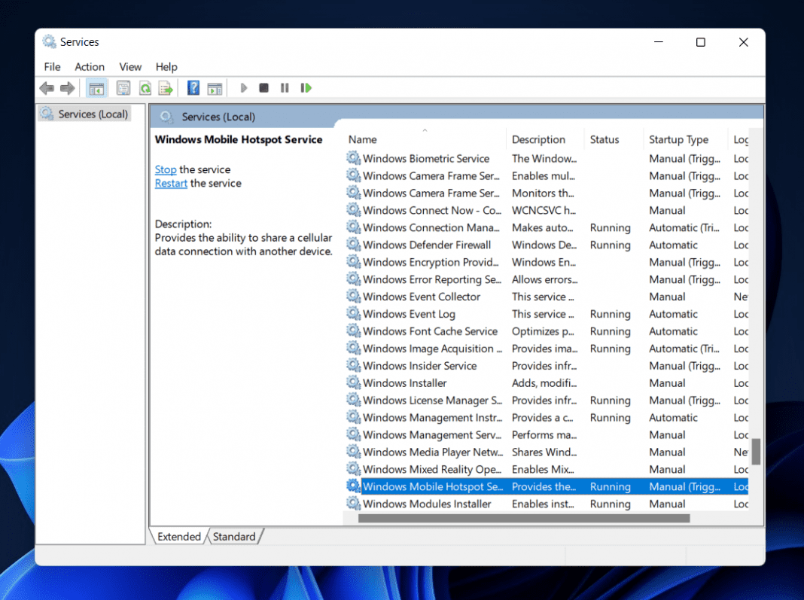Click the Forward navigation arrow
The width and height of the screenshot is (804, 600).
(x=67, y=88)
